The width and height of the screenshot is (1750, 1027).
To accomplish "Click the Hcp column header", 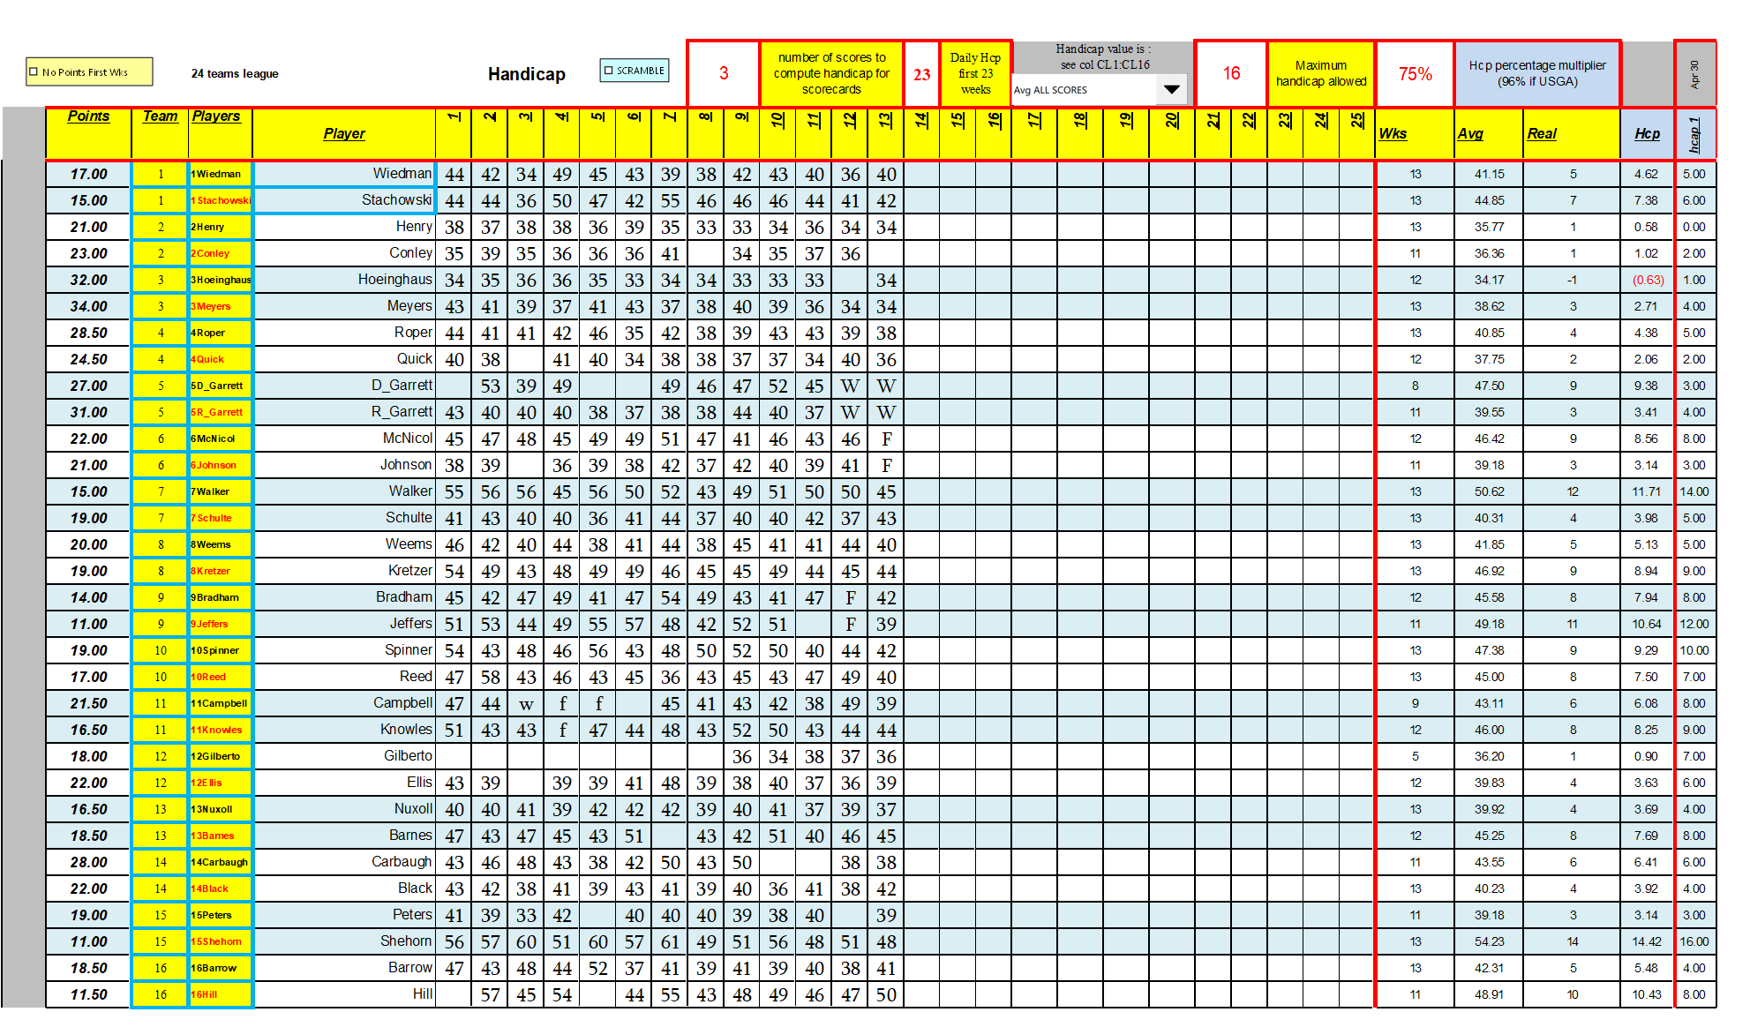I will pyautogui.click(x=1647, y=134).
